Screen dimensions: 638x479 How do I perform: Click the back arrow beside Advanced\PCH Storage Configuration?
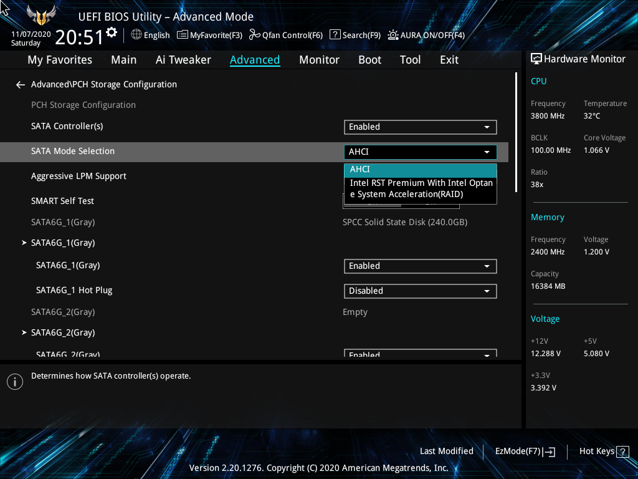pos(21,85)
